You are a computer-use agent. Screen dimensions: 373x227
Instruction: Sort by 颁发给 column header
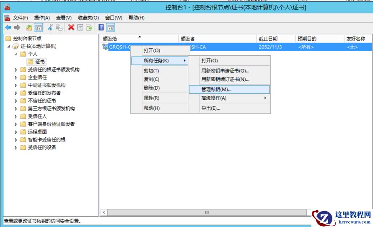click(140, 39)
